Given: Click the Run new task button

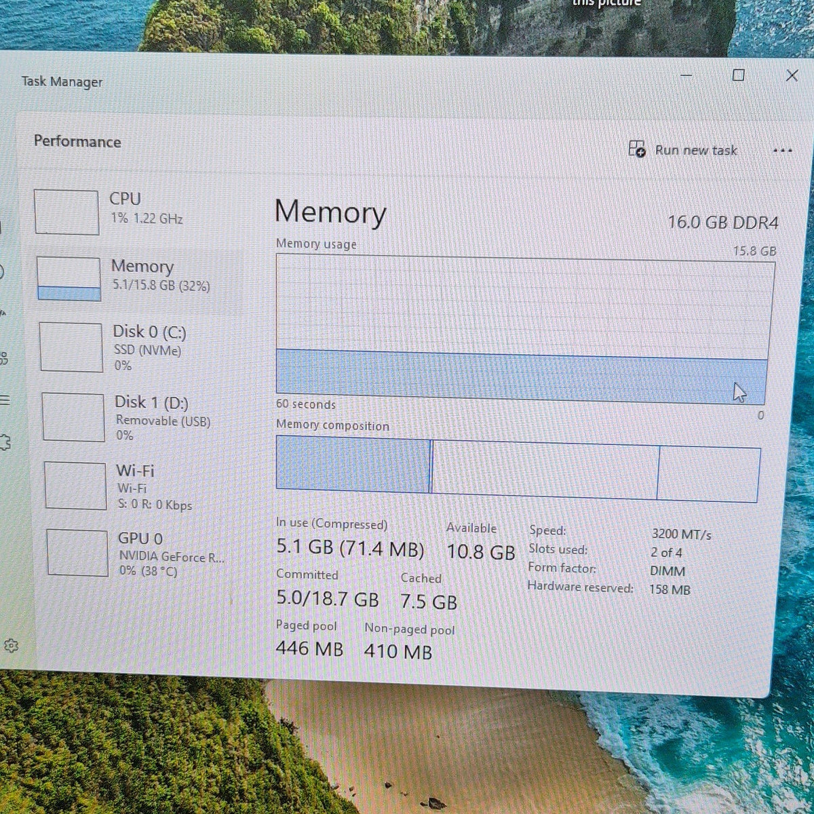Looking at the screenshot, I should pos(682,149).
